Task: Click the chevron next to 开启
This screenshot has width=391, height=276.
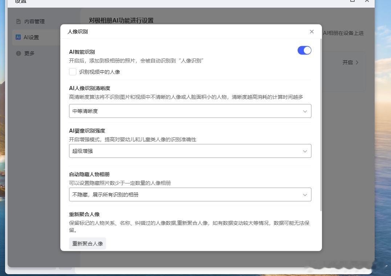Action: (357, 62)
